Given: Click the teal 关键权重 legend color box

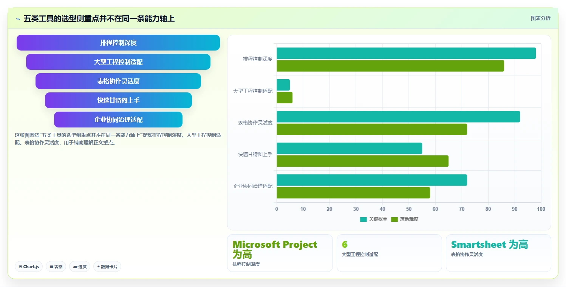Looking at the screenshot, I should [363, 219].
